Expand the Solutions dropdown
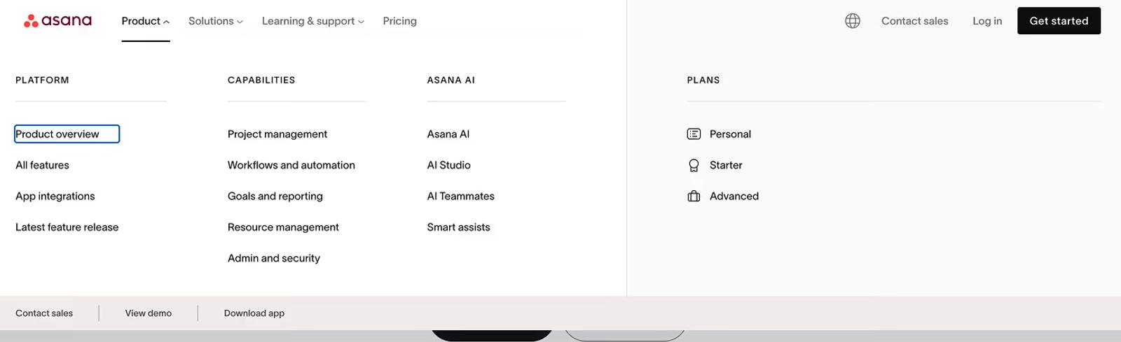The width and height of the screenshot is (1121, 342). click(x=216, y=21)
